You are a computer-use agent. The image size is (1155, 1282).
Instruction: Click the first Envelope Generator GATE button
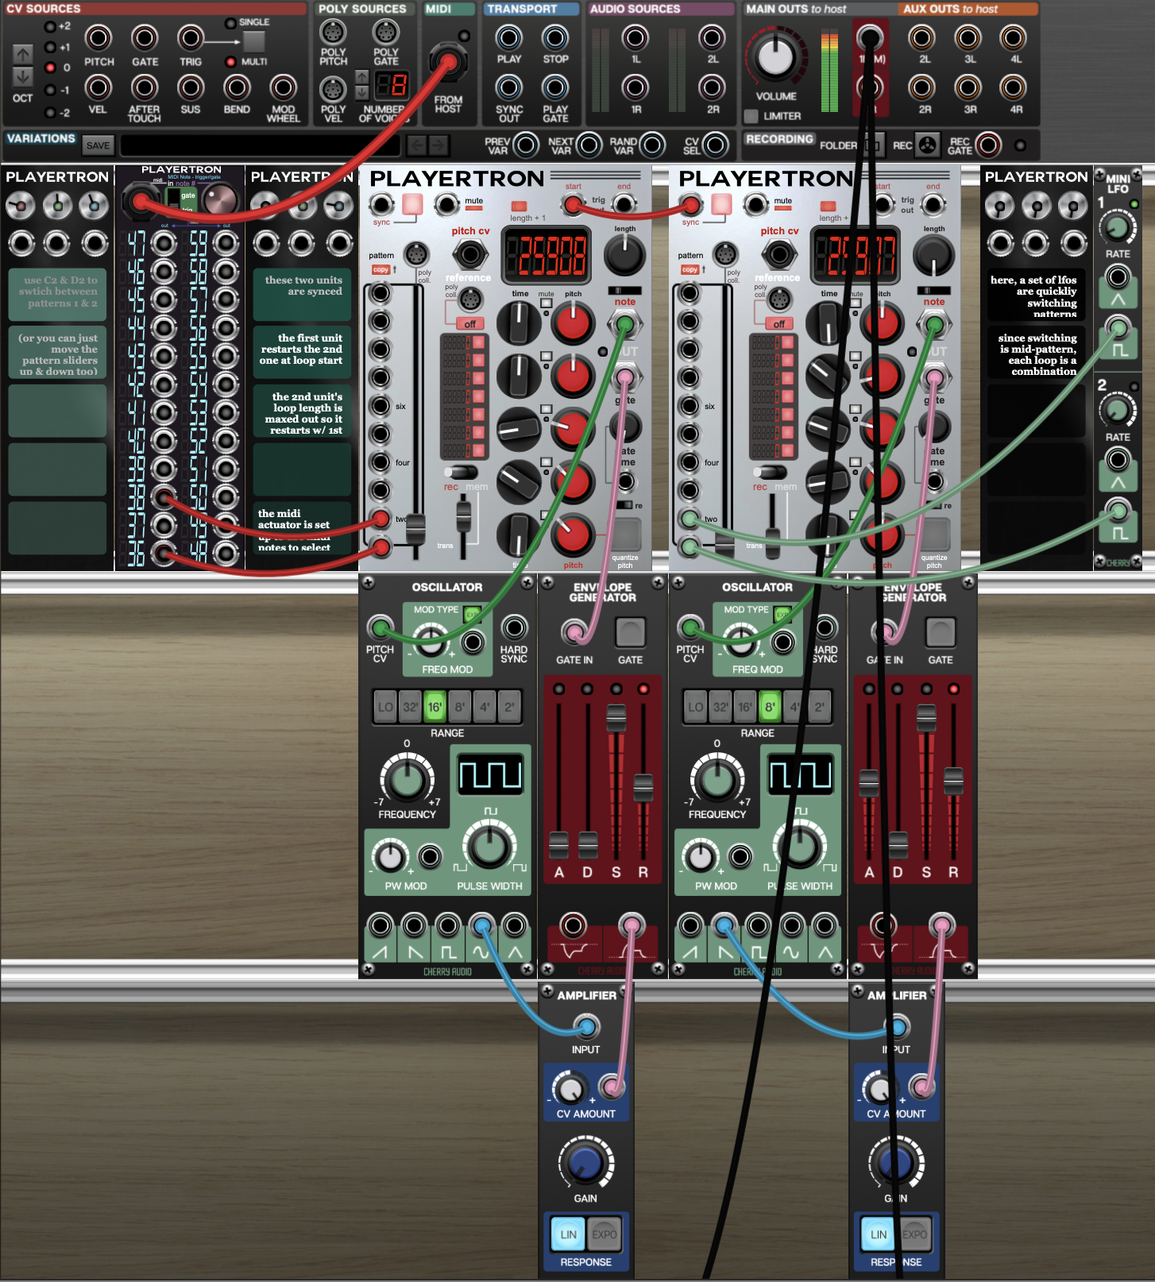[631, 632]
